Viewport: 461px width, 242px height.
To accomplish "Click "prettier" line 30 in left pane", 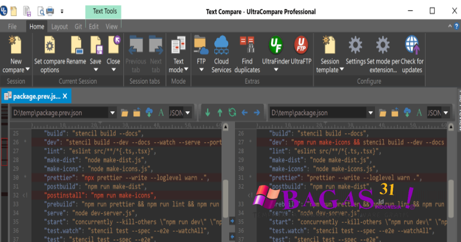I will 127,178.
